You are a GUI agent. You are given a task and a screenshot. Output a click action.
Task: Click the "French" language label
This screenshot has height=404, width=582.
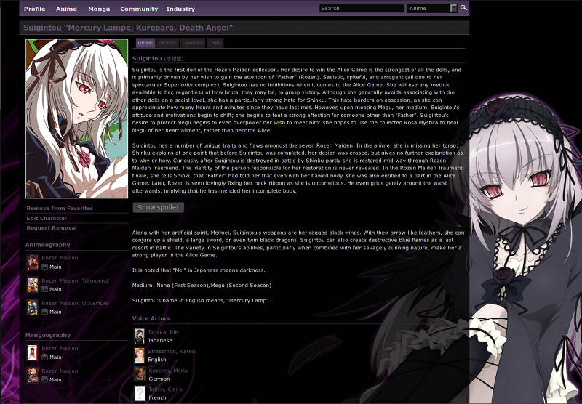[157, 397]
